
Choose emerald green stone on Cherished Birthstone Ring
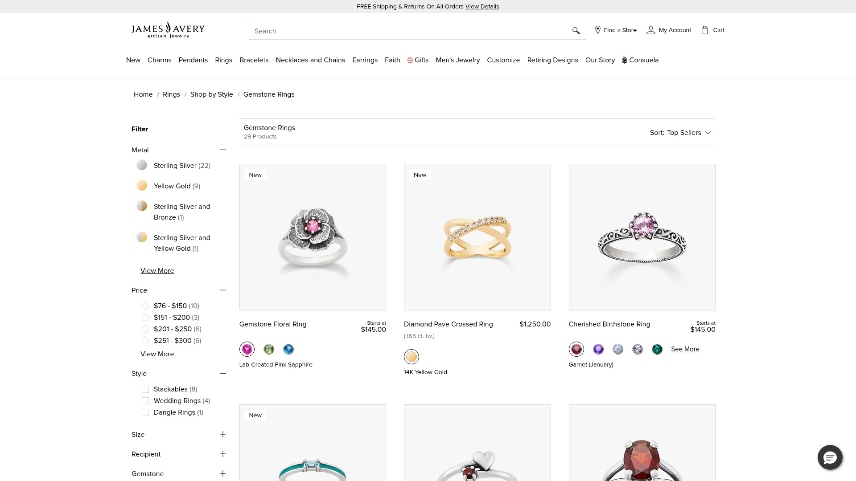(657, 350)
